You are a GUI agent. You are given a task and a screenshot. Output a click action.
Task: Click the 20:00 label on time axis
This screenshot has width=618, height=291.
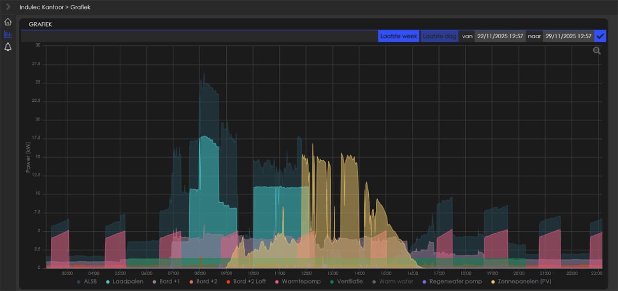(x=518, y=273)
